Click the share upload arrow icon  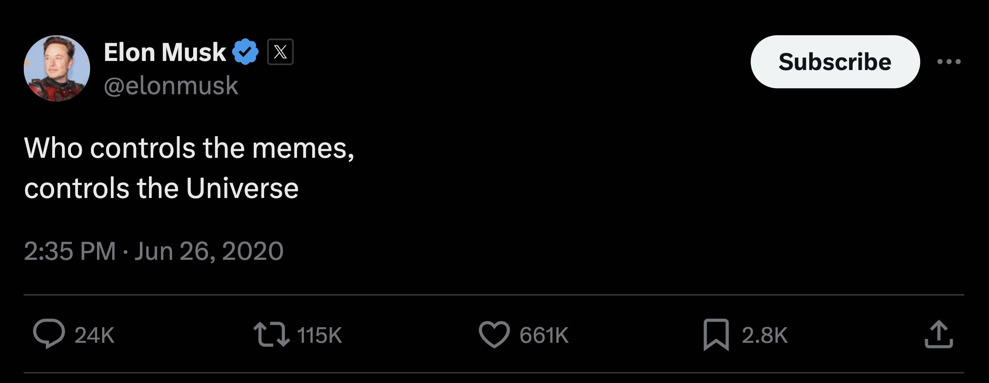click(x=939, y=334)
